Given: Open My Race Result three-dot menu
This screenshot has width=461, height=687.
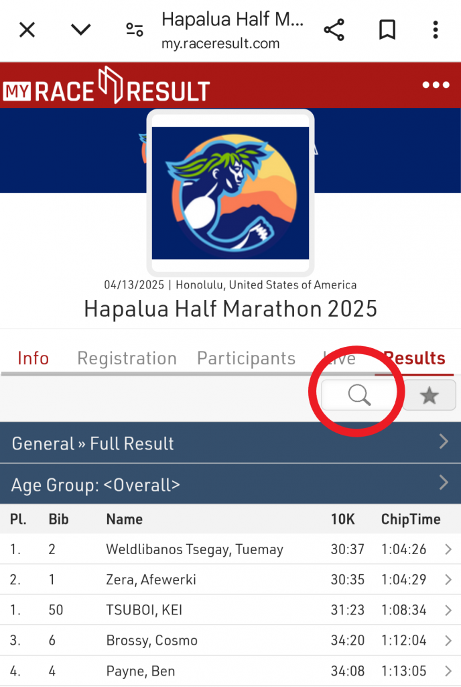Looking at the screenshot, I should point(436,85).
